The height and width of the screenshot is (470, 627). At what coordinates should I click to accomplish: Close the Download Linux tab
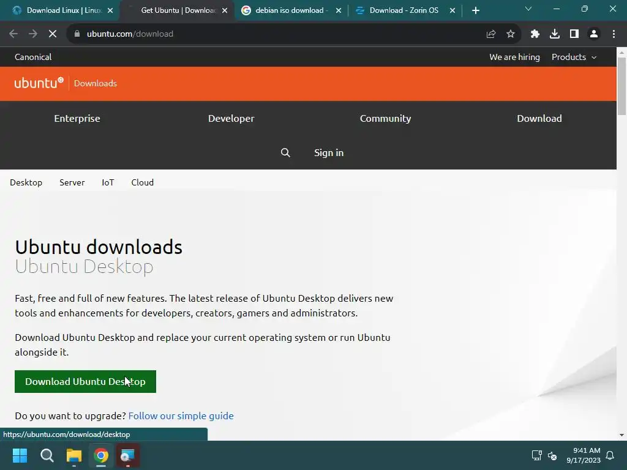point(110,10)
